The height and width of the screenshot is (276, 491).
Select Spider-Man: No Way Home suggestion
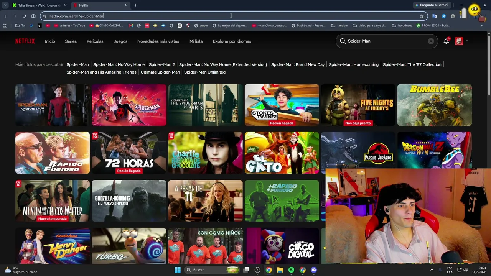pyautogui.click(x=119, y=64)
